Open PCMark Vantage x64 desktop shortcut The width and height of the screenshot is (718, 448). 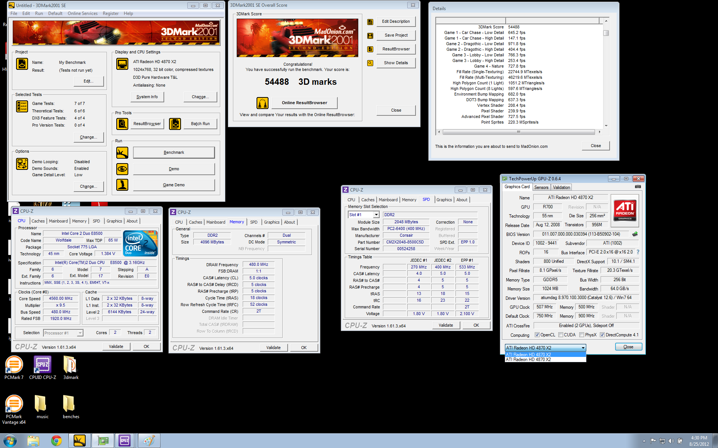tap(14, 410)
